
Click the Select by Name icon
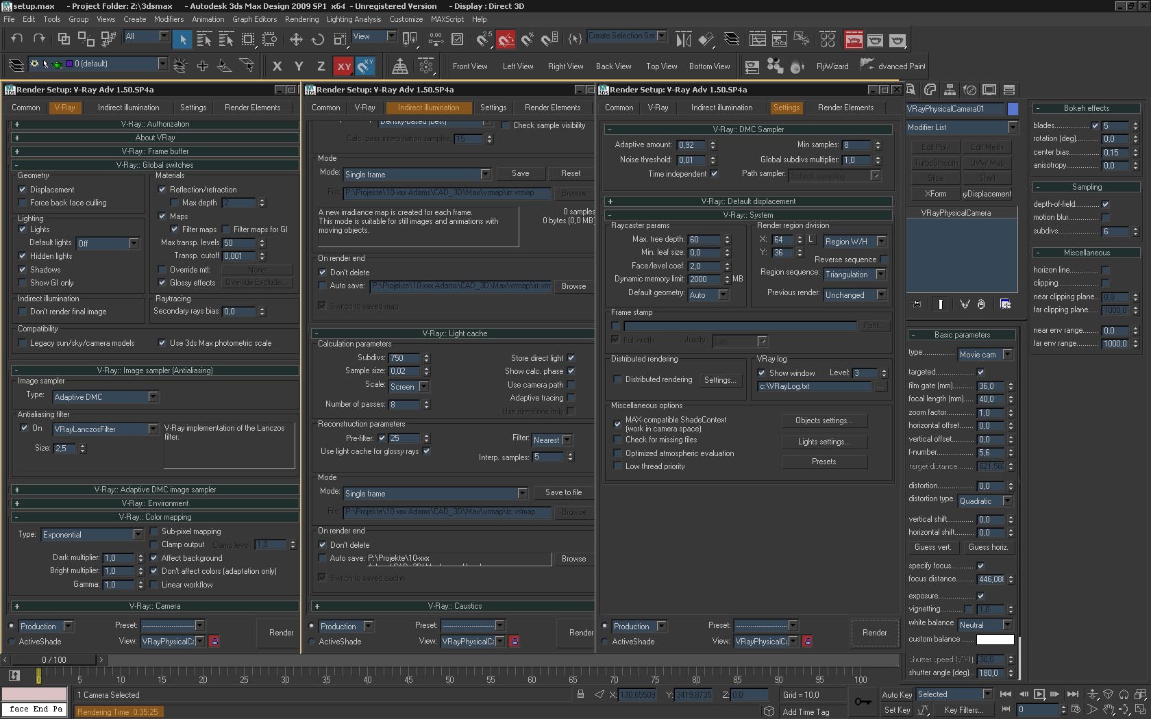click(204, 39)
